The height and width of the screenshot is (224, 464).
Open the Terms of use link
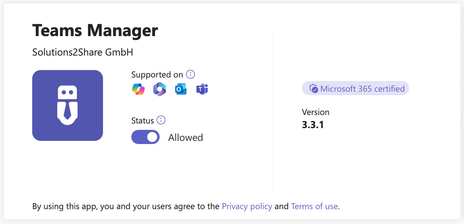pyautogui.click(x=314, y=206)
